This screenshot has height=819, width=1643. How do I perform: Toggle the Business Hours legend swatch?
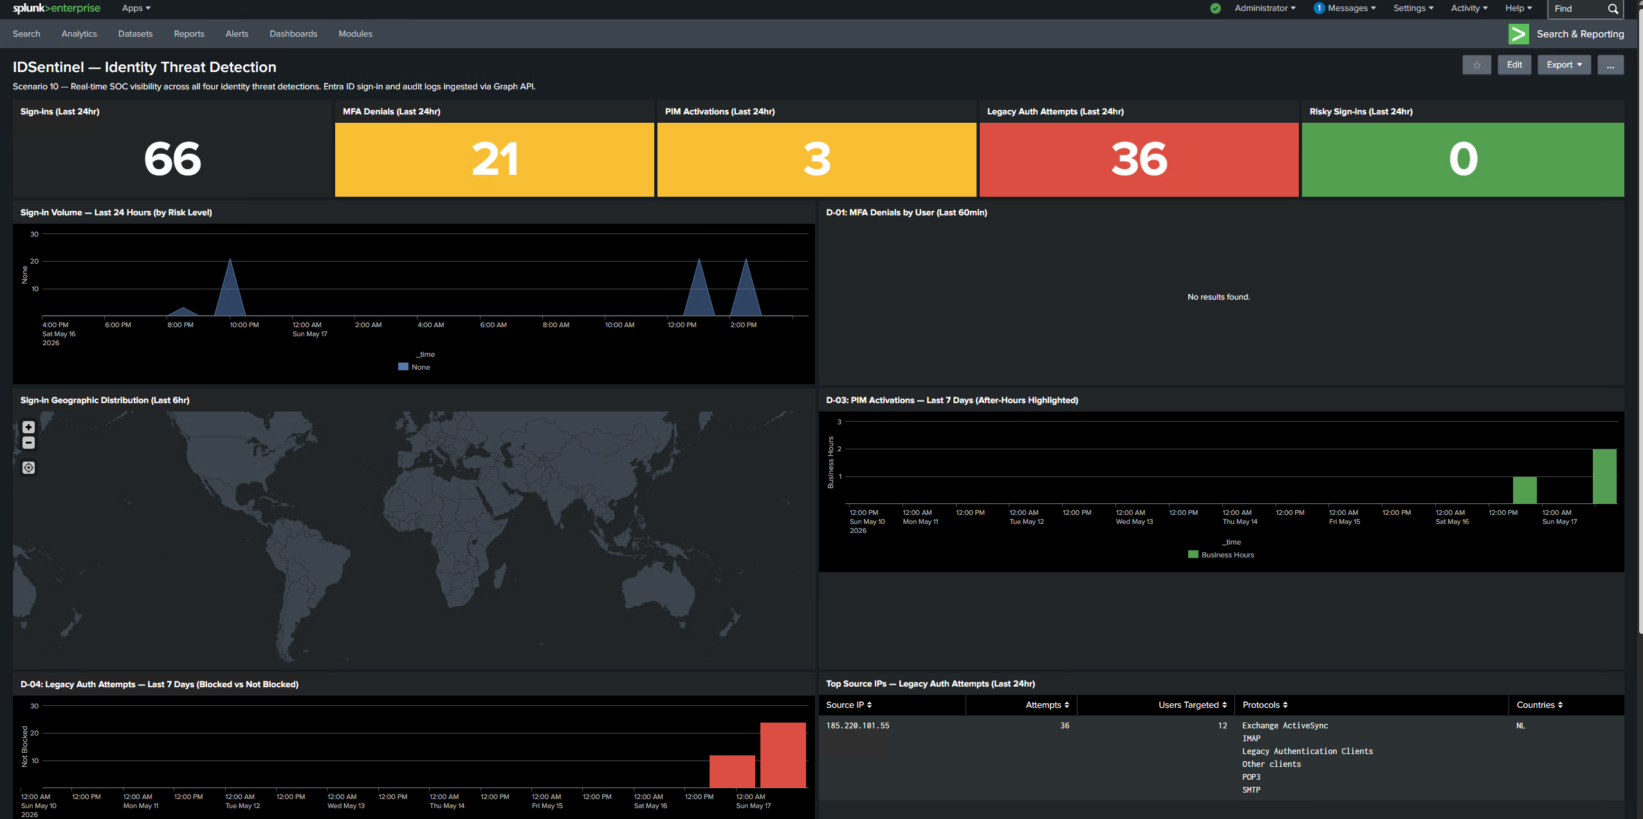coord(1193,555)
